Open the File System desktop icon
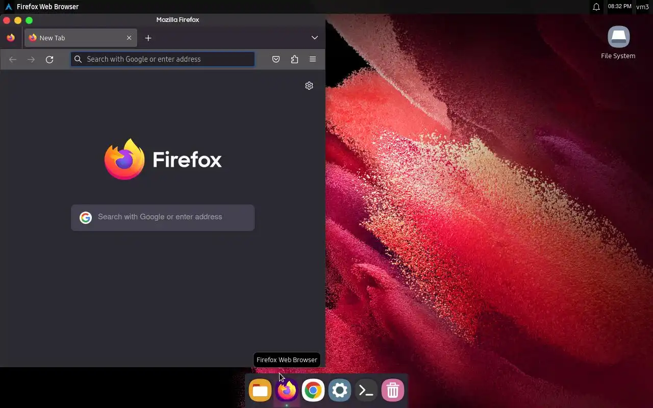The width and height of the screenshot is (653, 408). [x=618, y=43]
